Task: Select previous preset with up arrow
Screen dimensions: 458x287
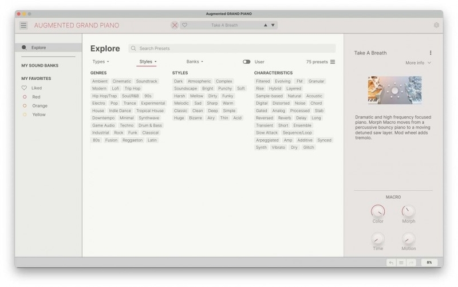Action: 266,25
